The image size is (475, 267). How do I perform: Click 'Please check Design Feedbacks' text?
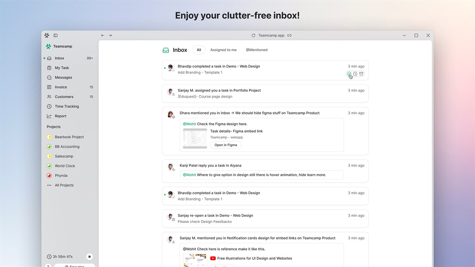(x=205, y=222)
